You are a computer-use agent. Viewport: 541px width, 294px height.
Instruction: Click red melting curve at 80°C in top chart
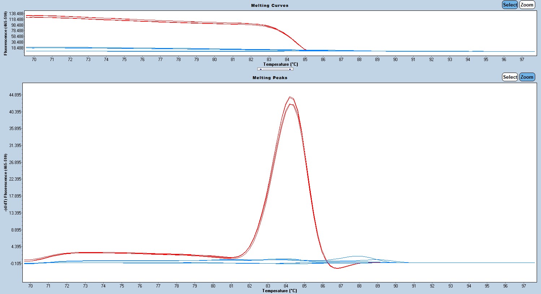[x=214, y=23]
